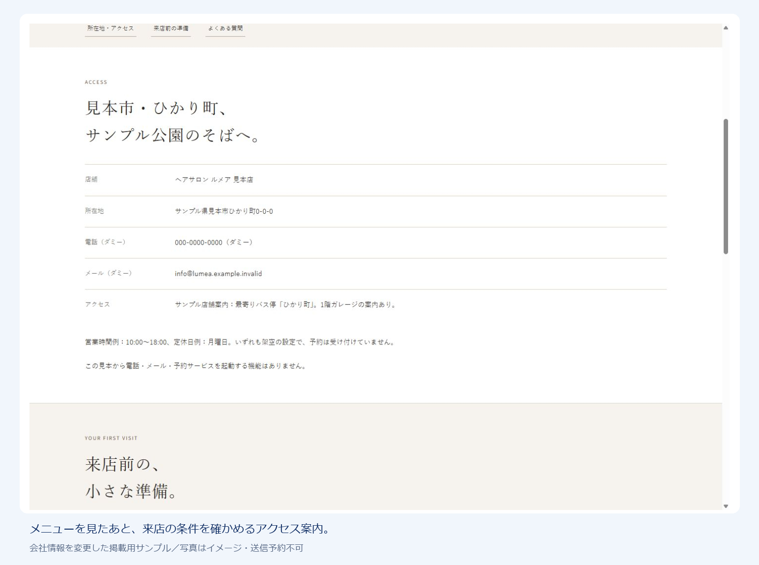Select the address サンプル県見本市ひかり町0-0-0
Image resolution: width=759 pixels, height=565 pixels.
click(224, 211)
